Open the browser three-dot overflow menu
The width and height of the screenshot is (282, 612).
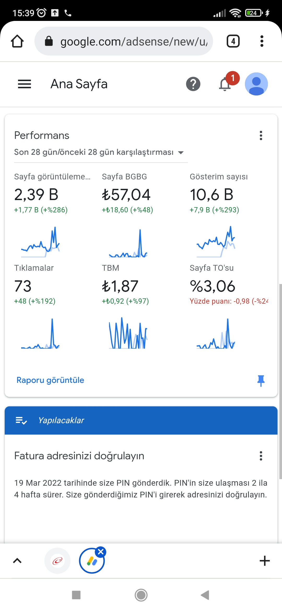click(x=262, y=41)
